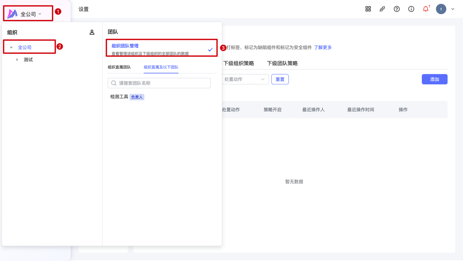Click the info circle icon in header

(x=411, y=9)
